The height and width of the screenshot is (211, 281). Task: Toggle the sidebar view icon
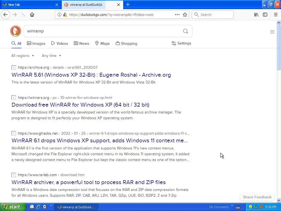coord(265,15)
